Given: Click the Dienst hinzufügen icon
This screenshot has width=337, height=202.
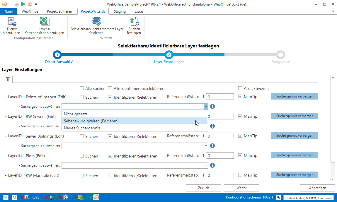Looking at the screenshot, I should click(11, 22).
